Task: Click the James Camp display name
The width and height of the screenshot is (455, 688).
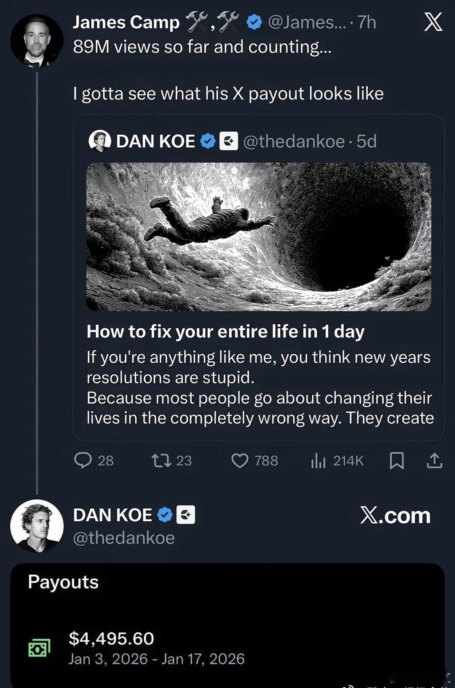Action: pyautogui.click(x=126, y=22)
